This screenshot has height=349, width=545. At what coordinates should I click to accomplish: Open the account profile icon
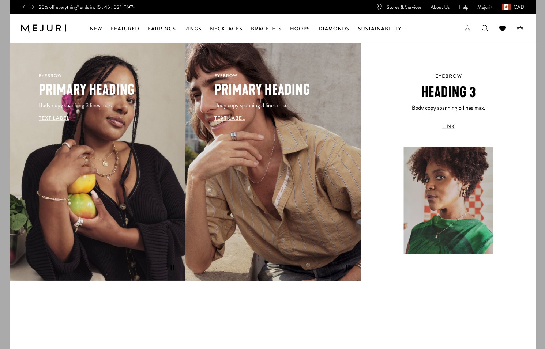(x=467, y=29)
